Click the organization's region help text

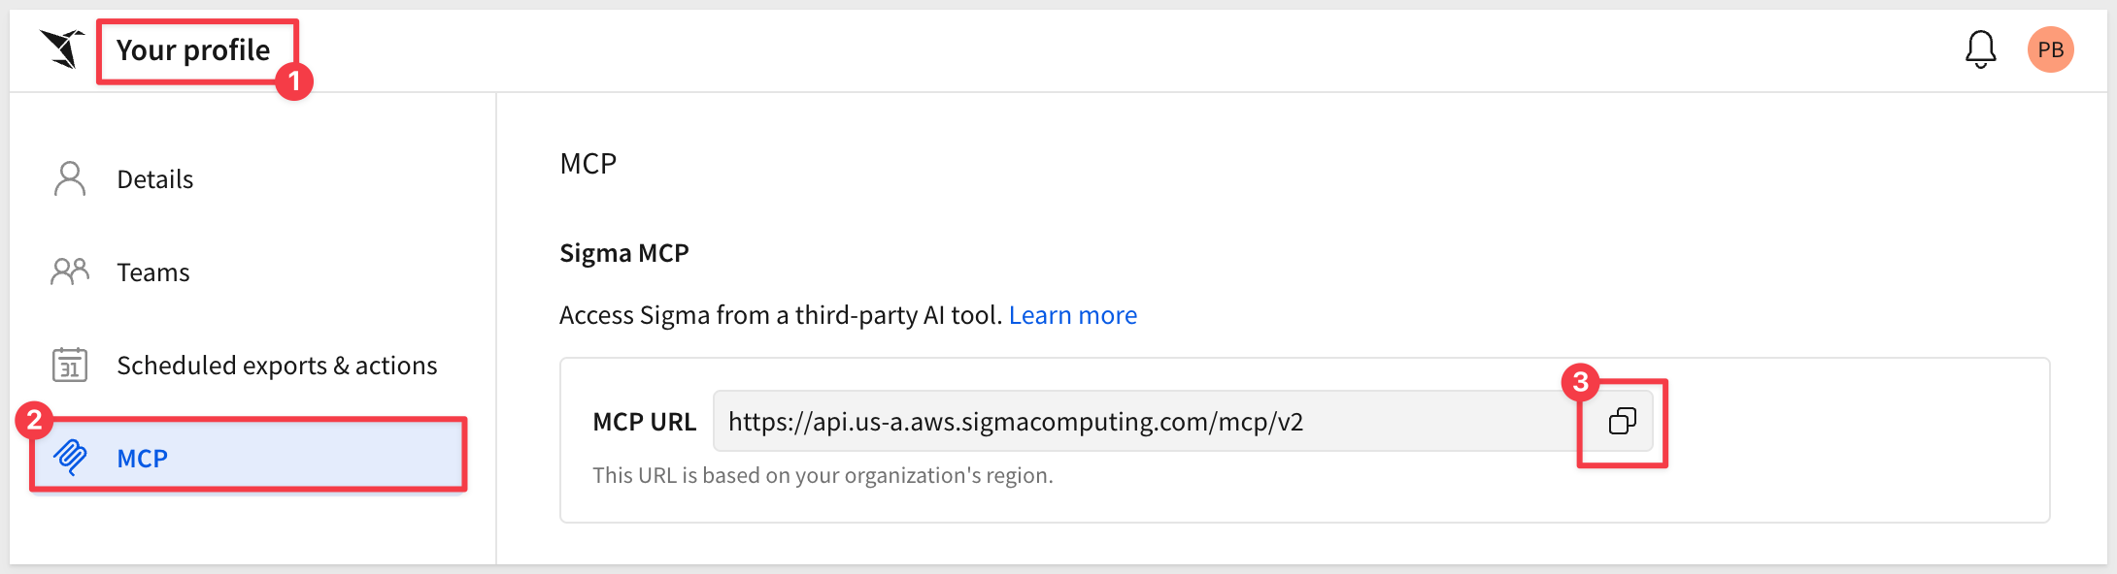coord(823,475)
